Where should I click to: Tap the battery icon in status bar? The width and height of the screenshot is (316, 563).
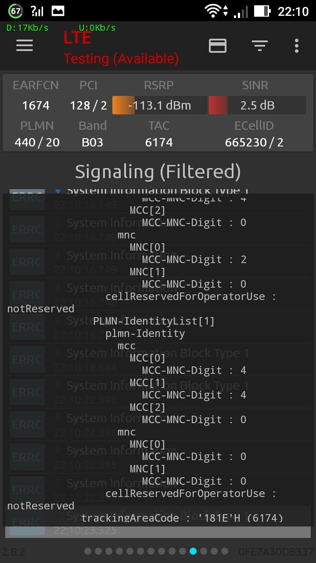262,11
